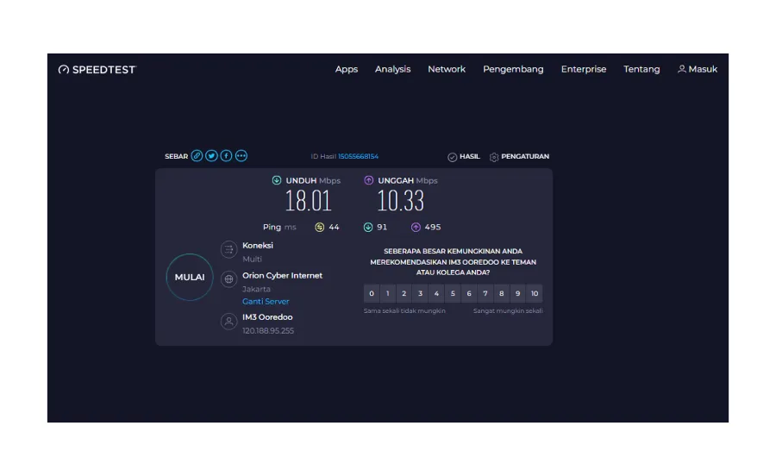
Task: Click the download latency icon beside 91
Action: pos(367,227)
